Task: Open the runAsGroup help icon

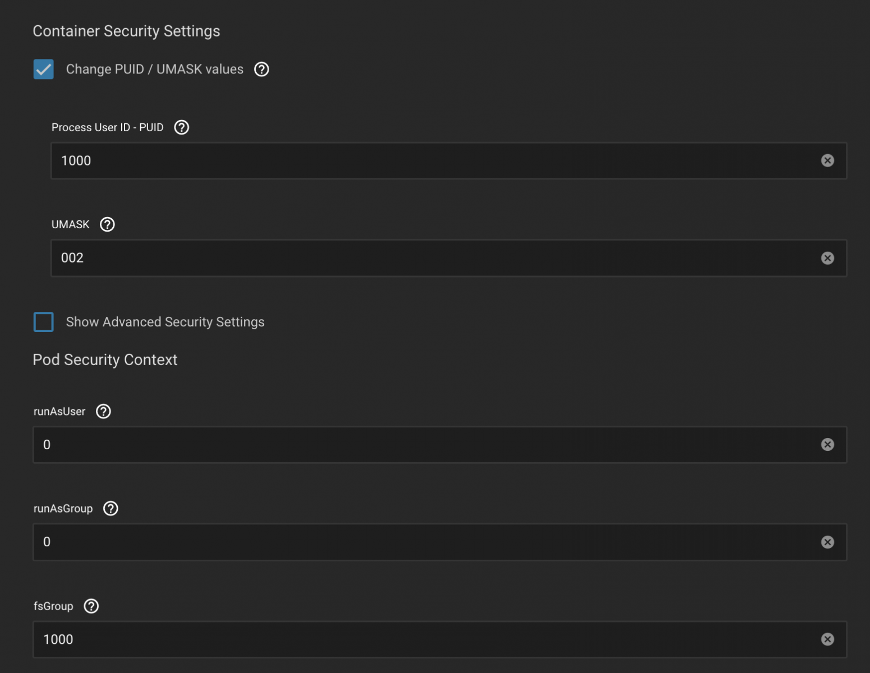Action: (x=111, y=508)
